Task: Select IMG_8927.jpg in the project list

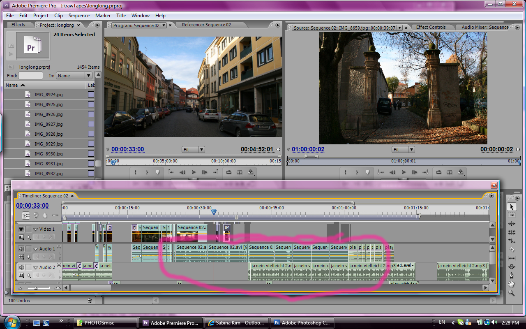Action: (x=48, y=124)
